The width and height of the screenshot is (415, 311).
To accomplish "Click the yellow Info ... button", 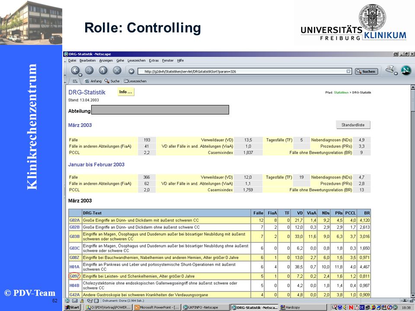I will point(126,92).
